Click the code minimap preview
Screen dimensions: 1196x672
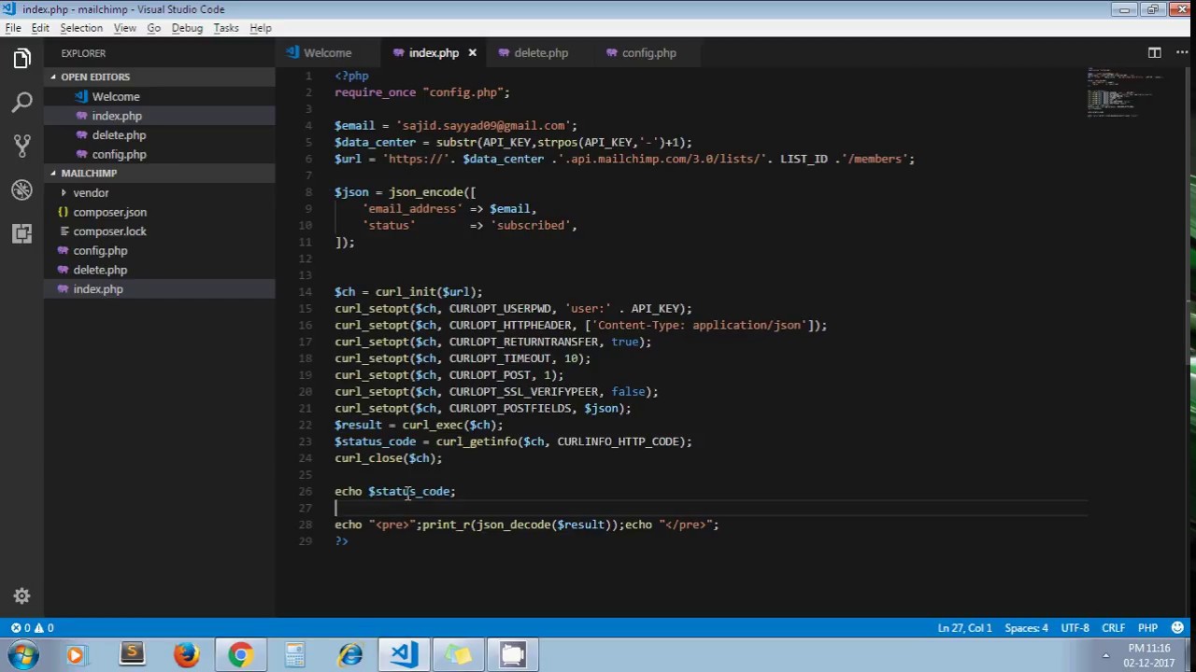pos(1126,91)
